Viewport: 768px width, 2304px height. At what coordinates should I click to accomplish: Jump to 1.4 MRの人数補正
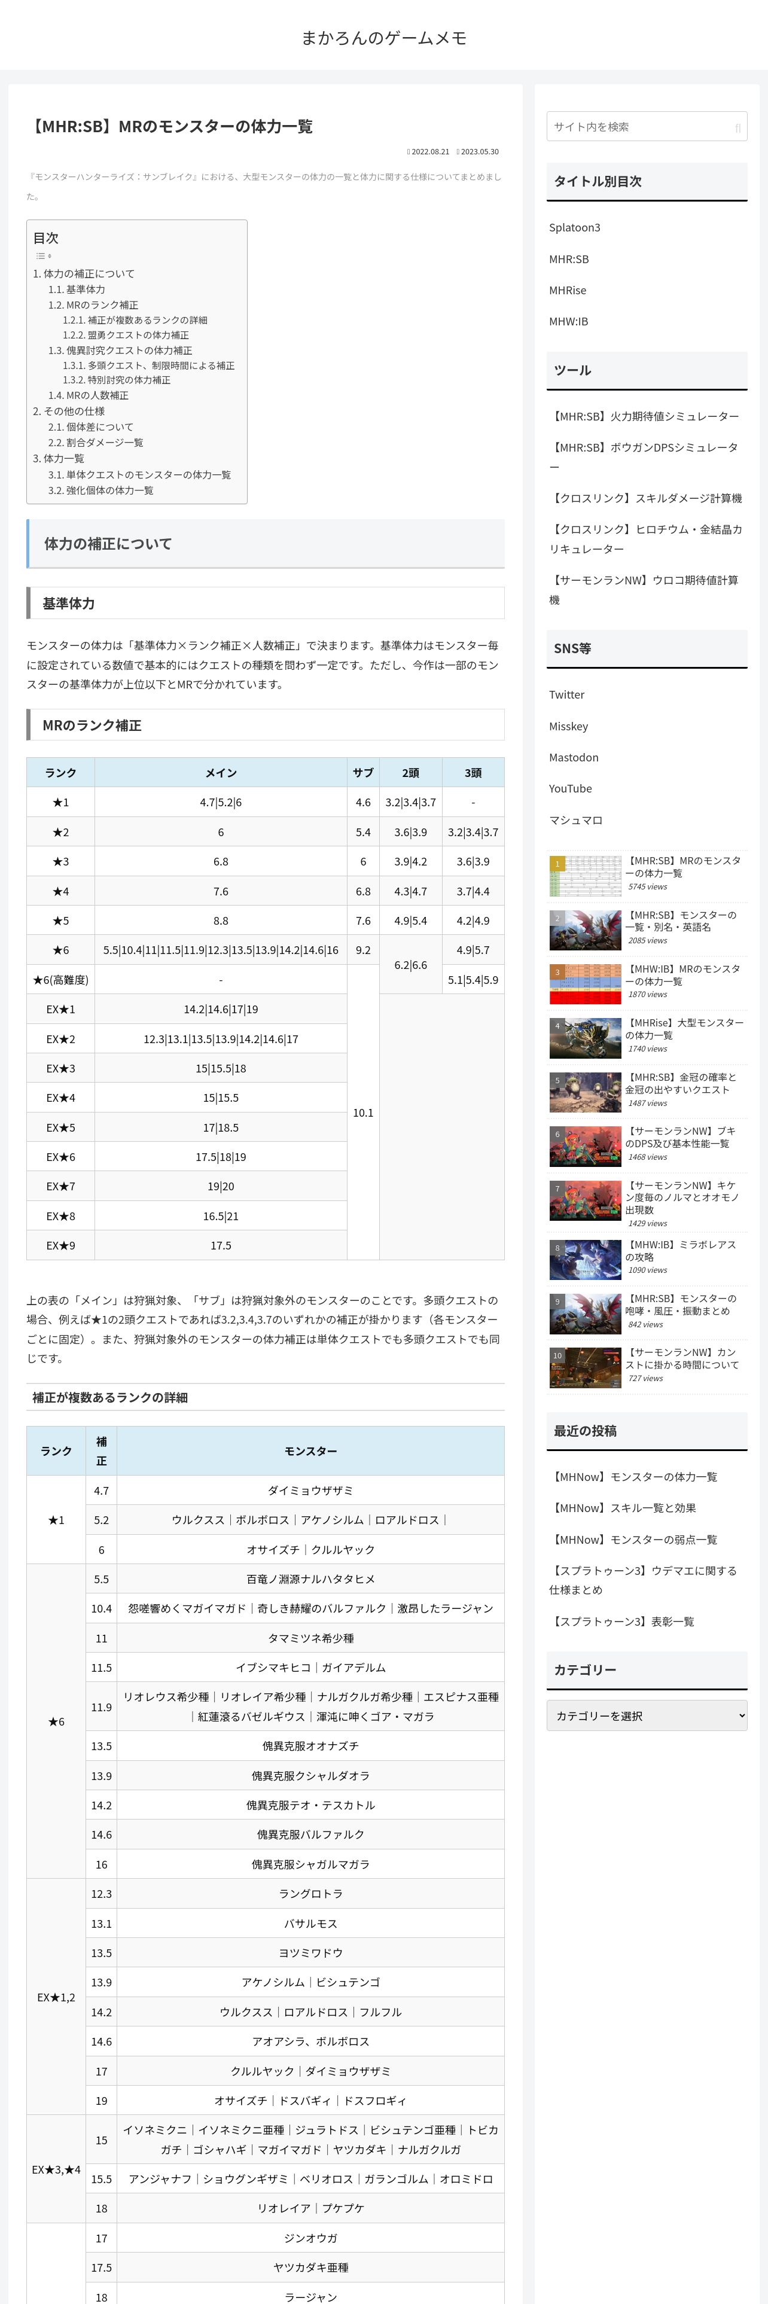[x=89, y=395]
